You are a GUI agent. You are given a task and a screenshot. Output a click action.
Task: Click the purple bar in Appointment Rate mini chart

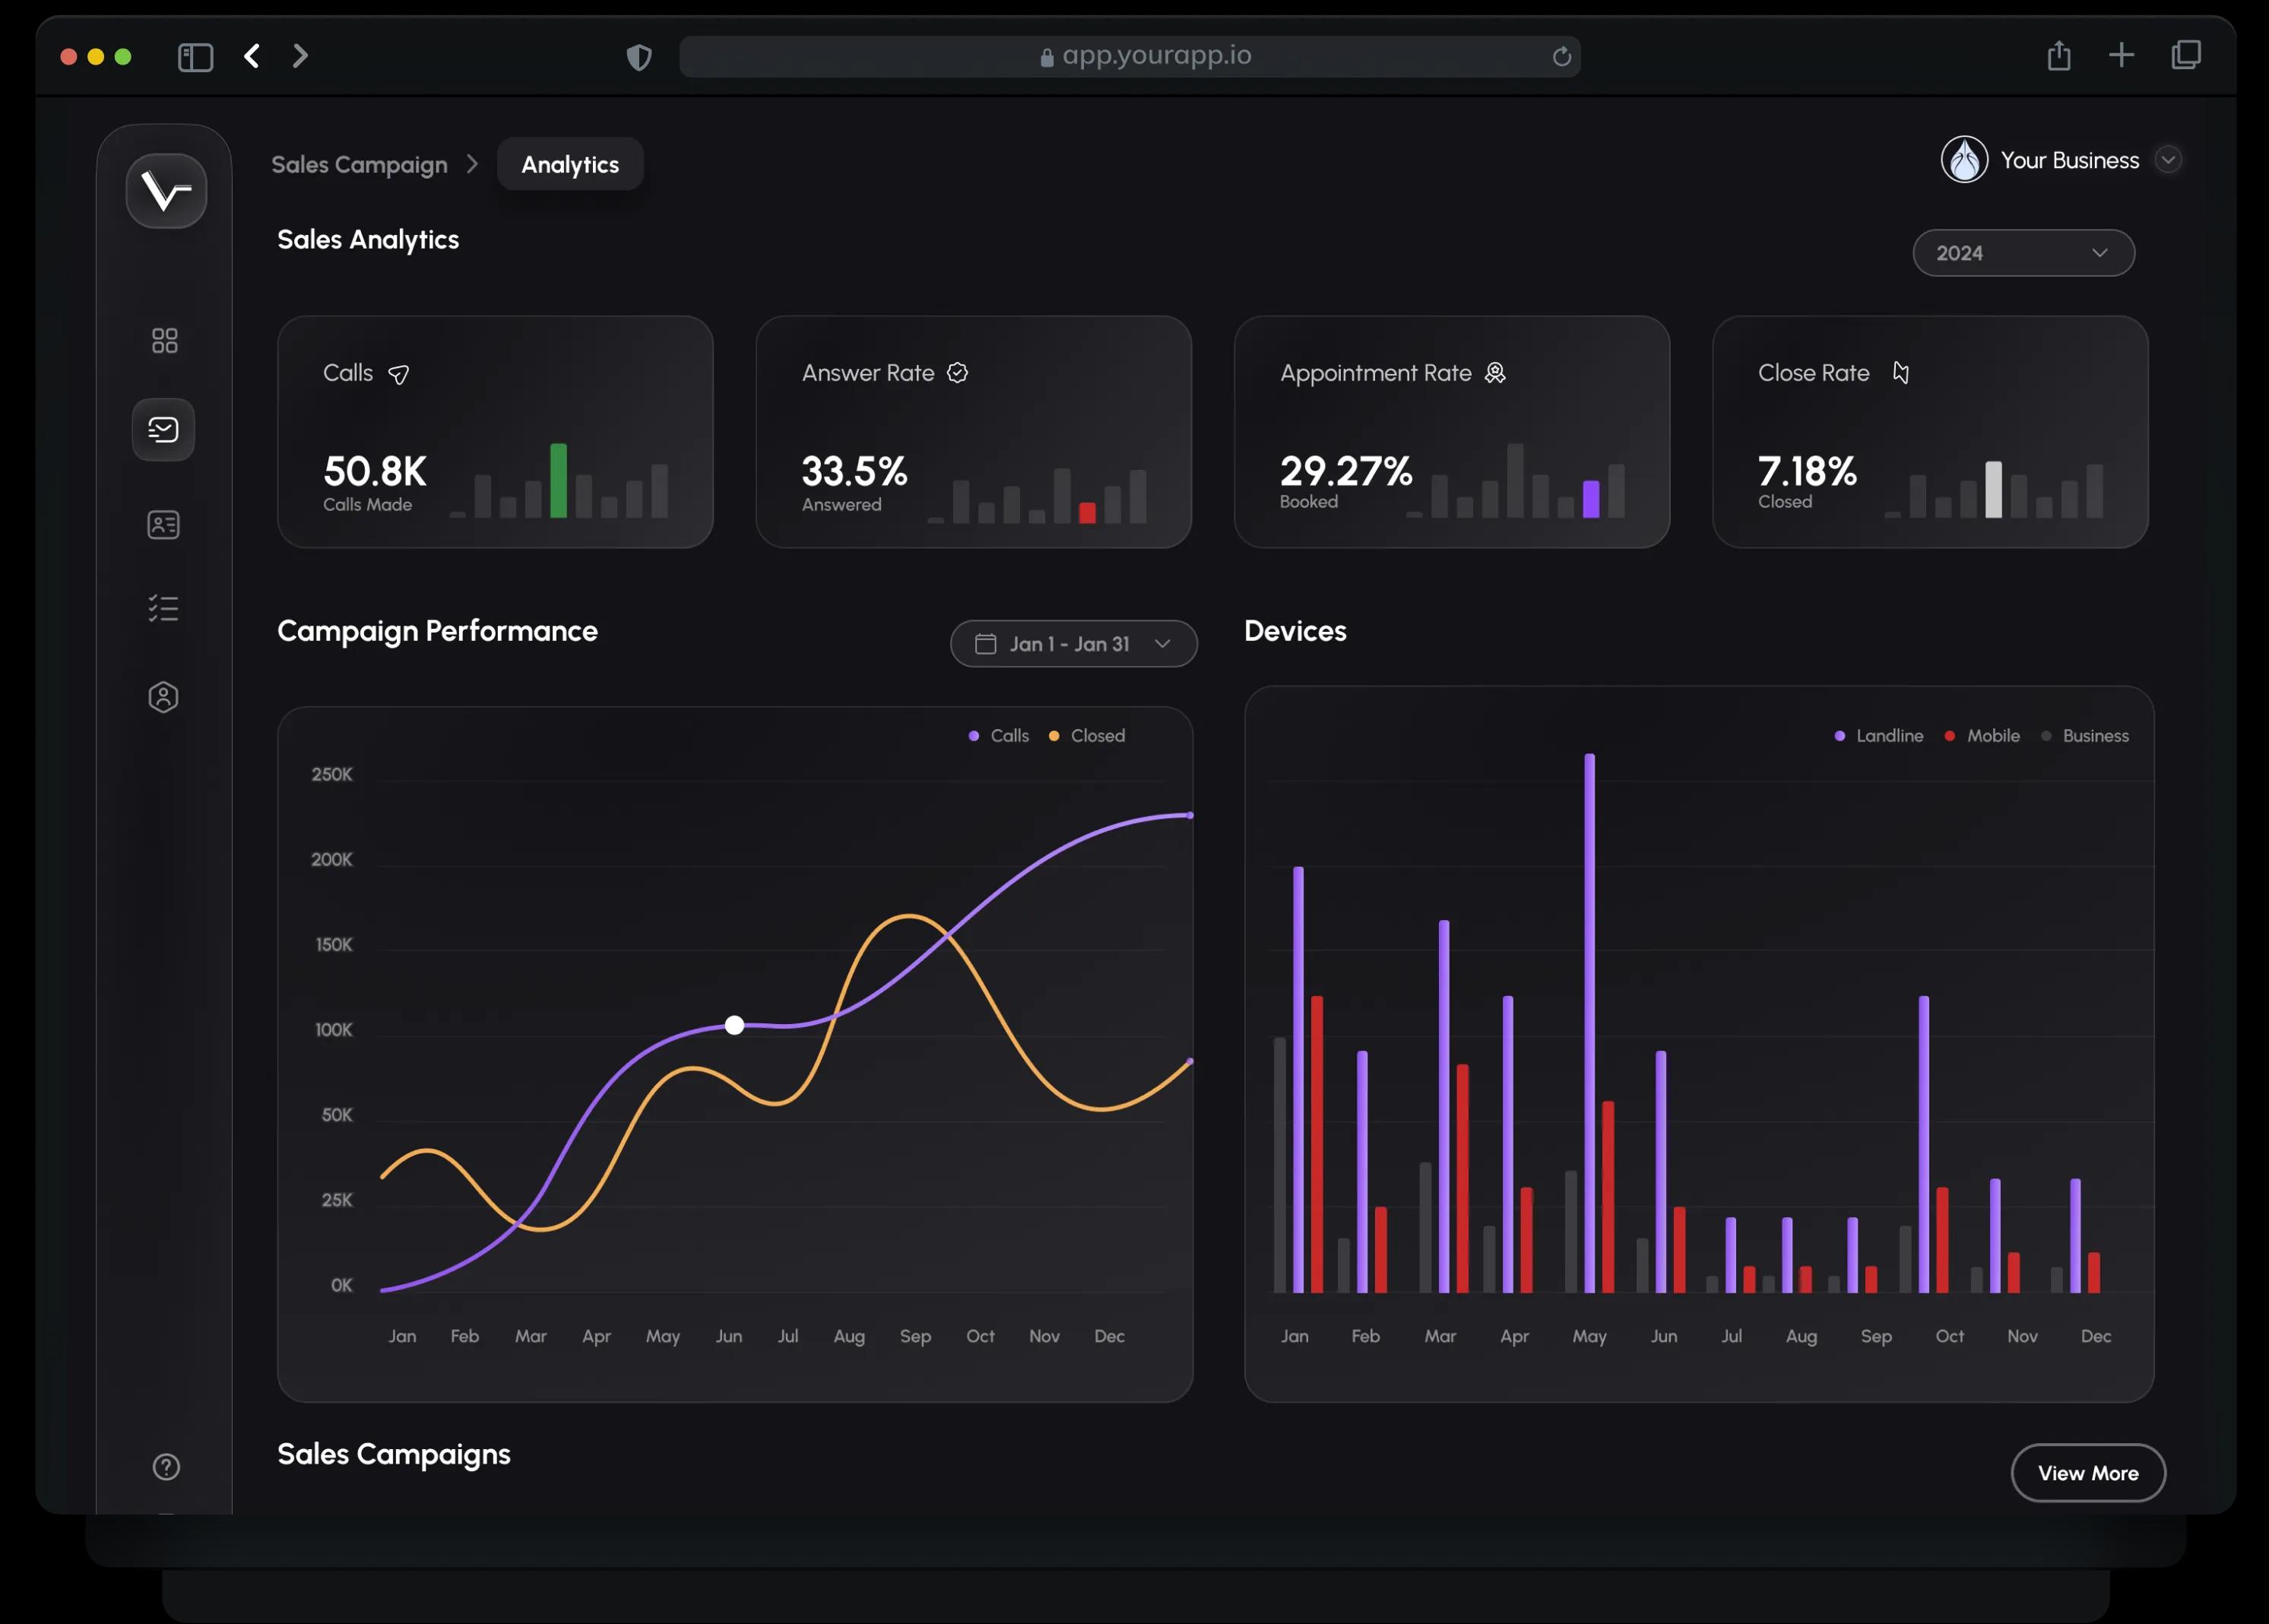[1591, 499]
